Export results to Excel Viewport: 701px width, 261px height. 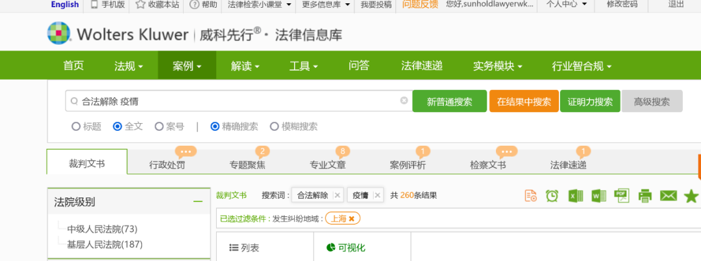click(575, 196)
